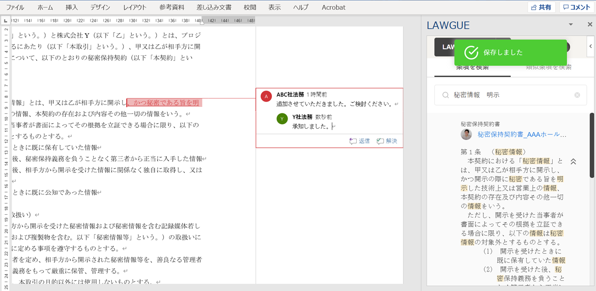This screenshot has height=291, width=596.
Task: Open the 校閲 ribbon tab
Action: coord(250,7)
